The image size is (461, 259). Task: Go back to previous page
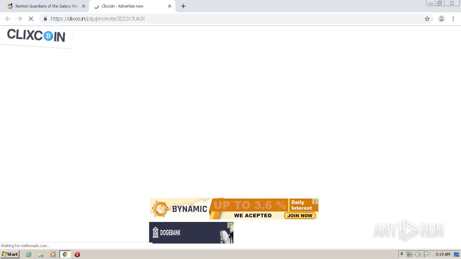tap(8, 19)
